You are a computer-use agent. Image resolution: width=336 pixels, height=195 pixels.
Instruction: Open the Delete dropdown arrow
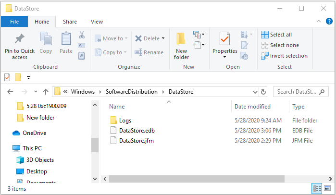coord(163,38)
